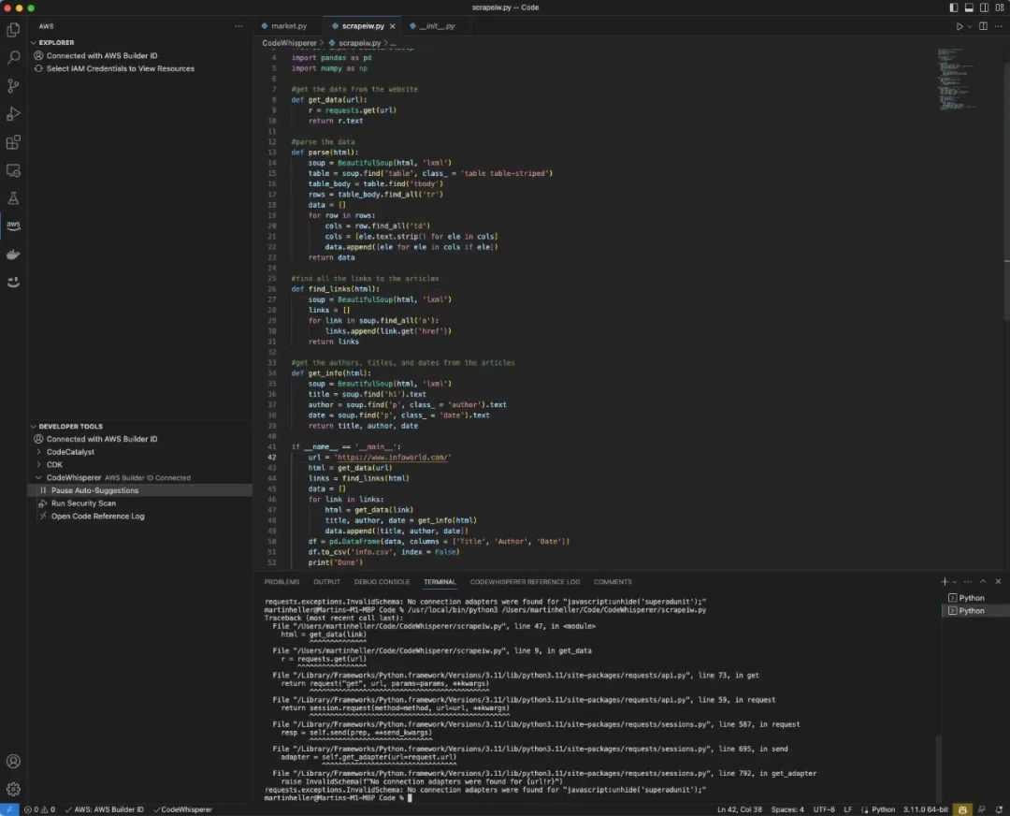Run the Python file with play button
Image resolution: width=1010 pixels, height=816 pixels.
pos(959,26)
